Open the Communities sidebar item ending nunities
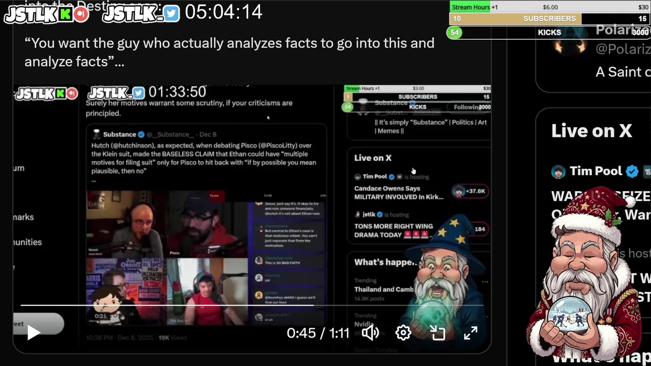The width and height of the screenshot is (651, 366). click(x=27, y=242)
